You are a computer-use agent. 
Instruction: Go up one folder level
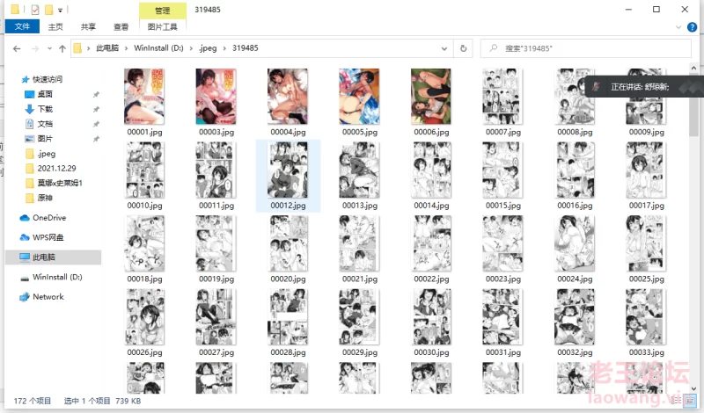pos(62,48)
